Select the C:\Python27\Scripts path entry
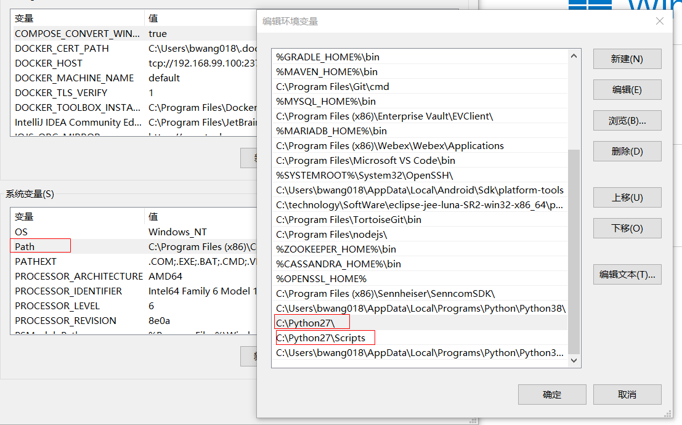Image resolution: width=682 pixels, height=425 pixels. (325, 337)
